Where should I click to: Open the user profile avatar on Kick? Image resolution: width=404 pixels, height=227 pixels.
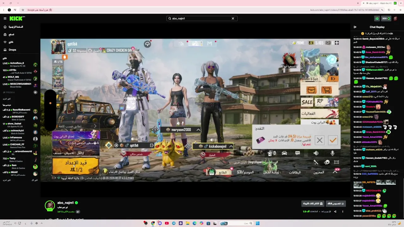point(395,18)
